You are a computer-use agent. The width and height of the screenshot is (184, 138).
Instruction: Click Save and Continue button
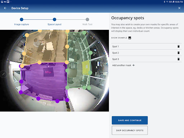point(130,120)
